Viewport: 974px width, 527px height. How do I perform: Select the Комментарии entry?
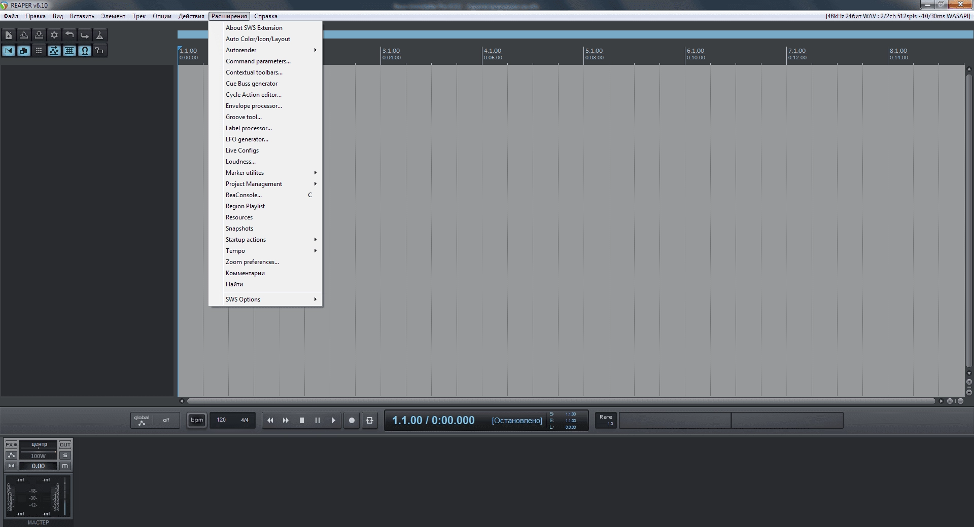(265, 273)
